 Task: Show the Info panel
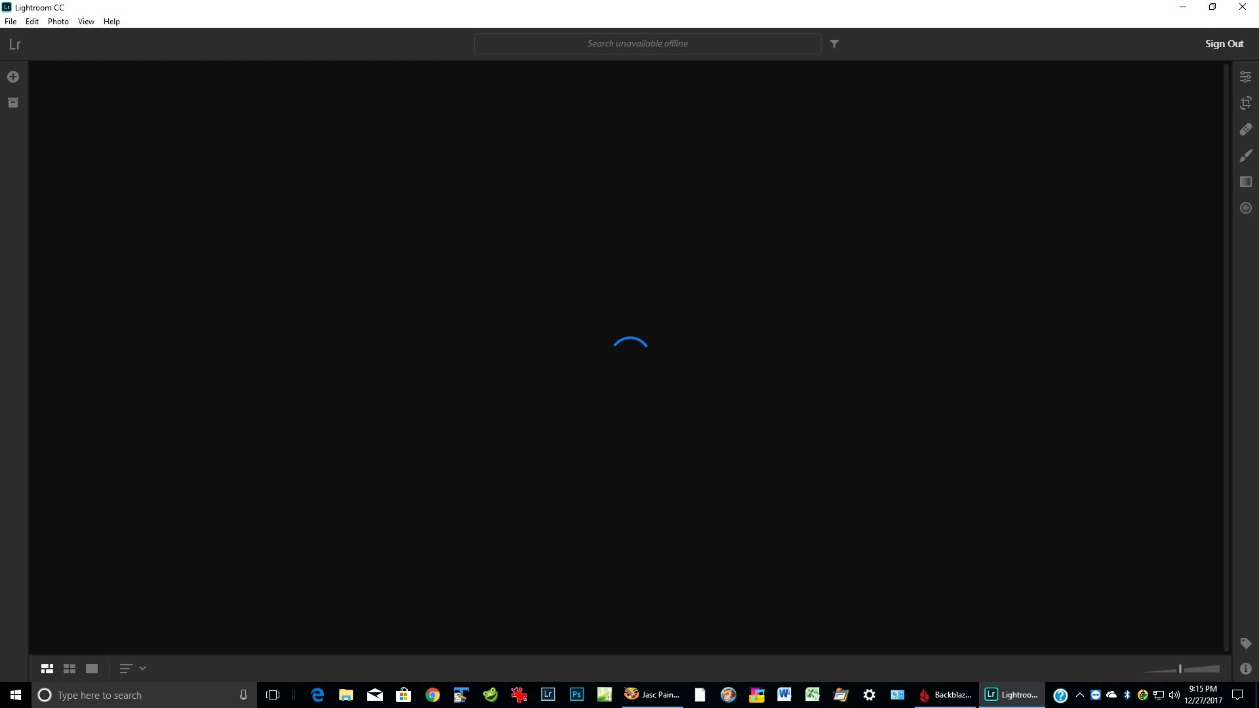(x=1246, y=669)
